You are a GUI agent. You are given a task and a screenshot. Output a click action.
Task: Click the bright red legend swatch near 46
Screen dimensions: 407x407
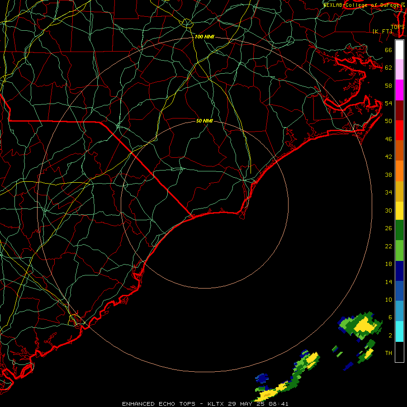pyautogui.click(x=399, y=130)
